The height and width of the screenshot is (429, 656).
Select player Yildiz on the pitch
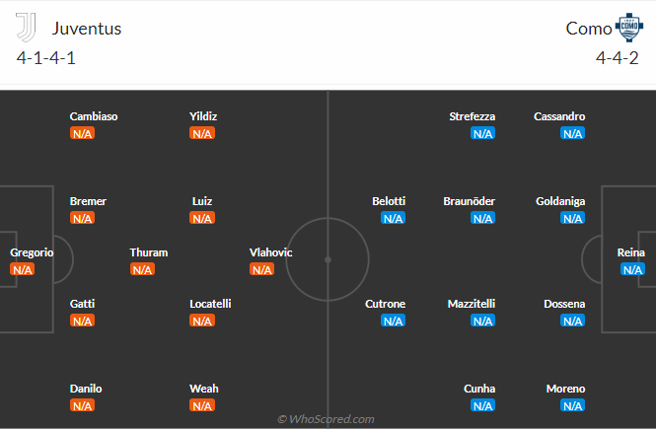click(203, 116)
